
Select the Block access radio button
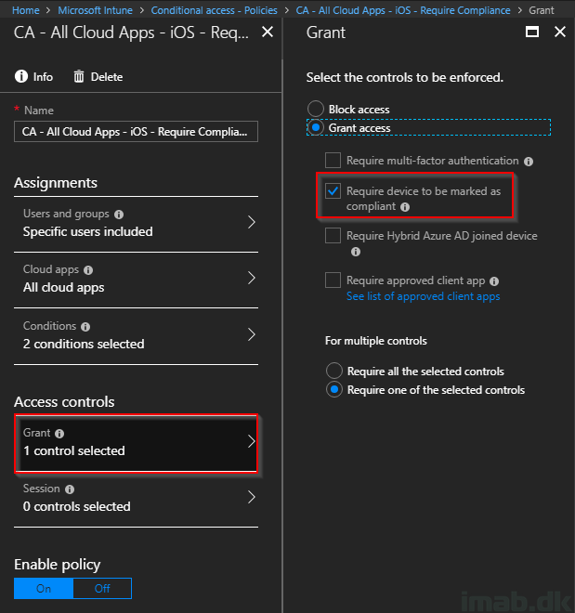click(x=316, y=109)
